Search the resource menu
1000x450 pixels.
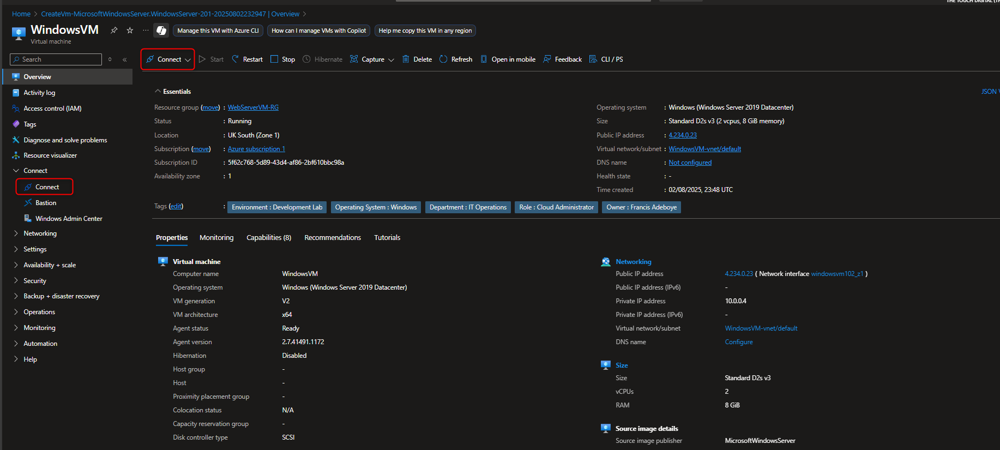[56, 59]
